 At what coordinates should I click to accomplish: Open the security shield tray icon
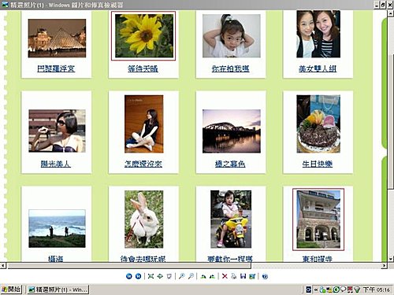pos(357,289)
